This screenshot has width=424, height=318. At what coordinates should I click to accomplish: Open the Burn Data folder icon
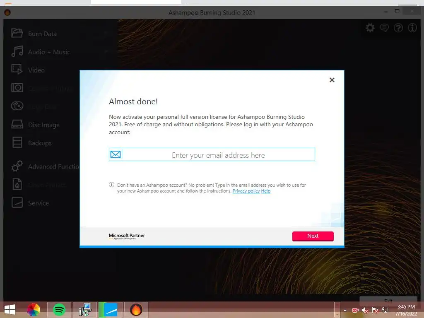17,33
